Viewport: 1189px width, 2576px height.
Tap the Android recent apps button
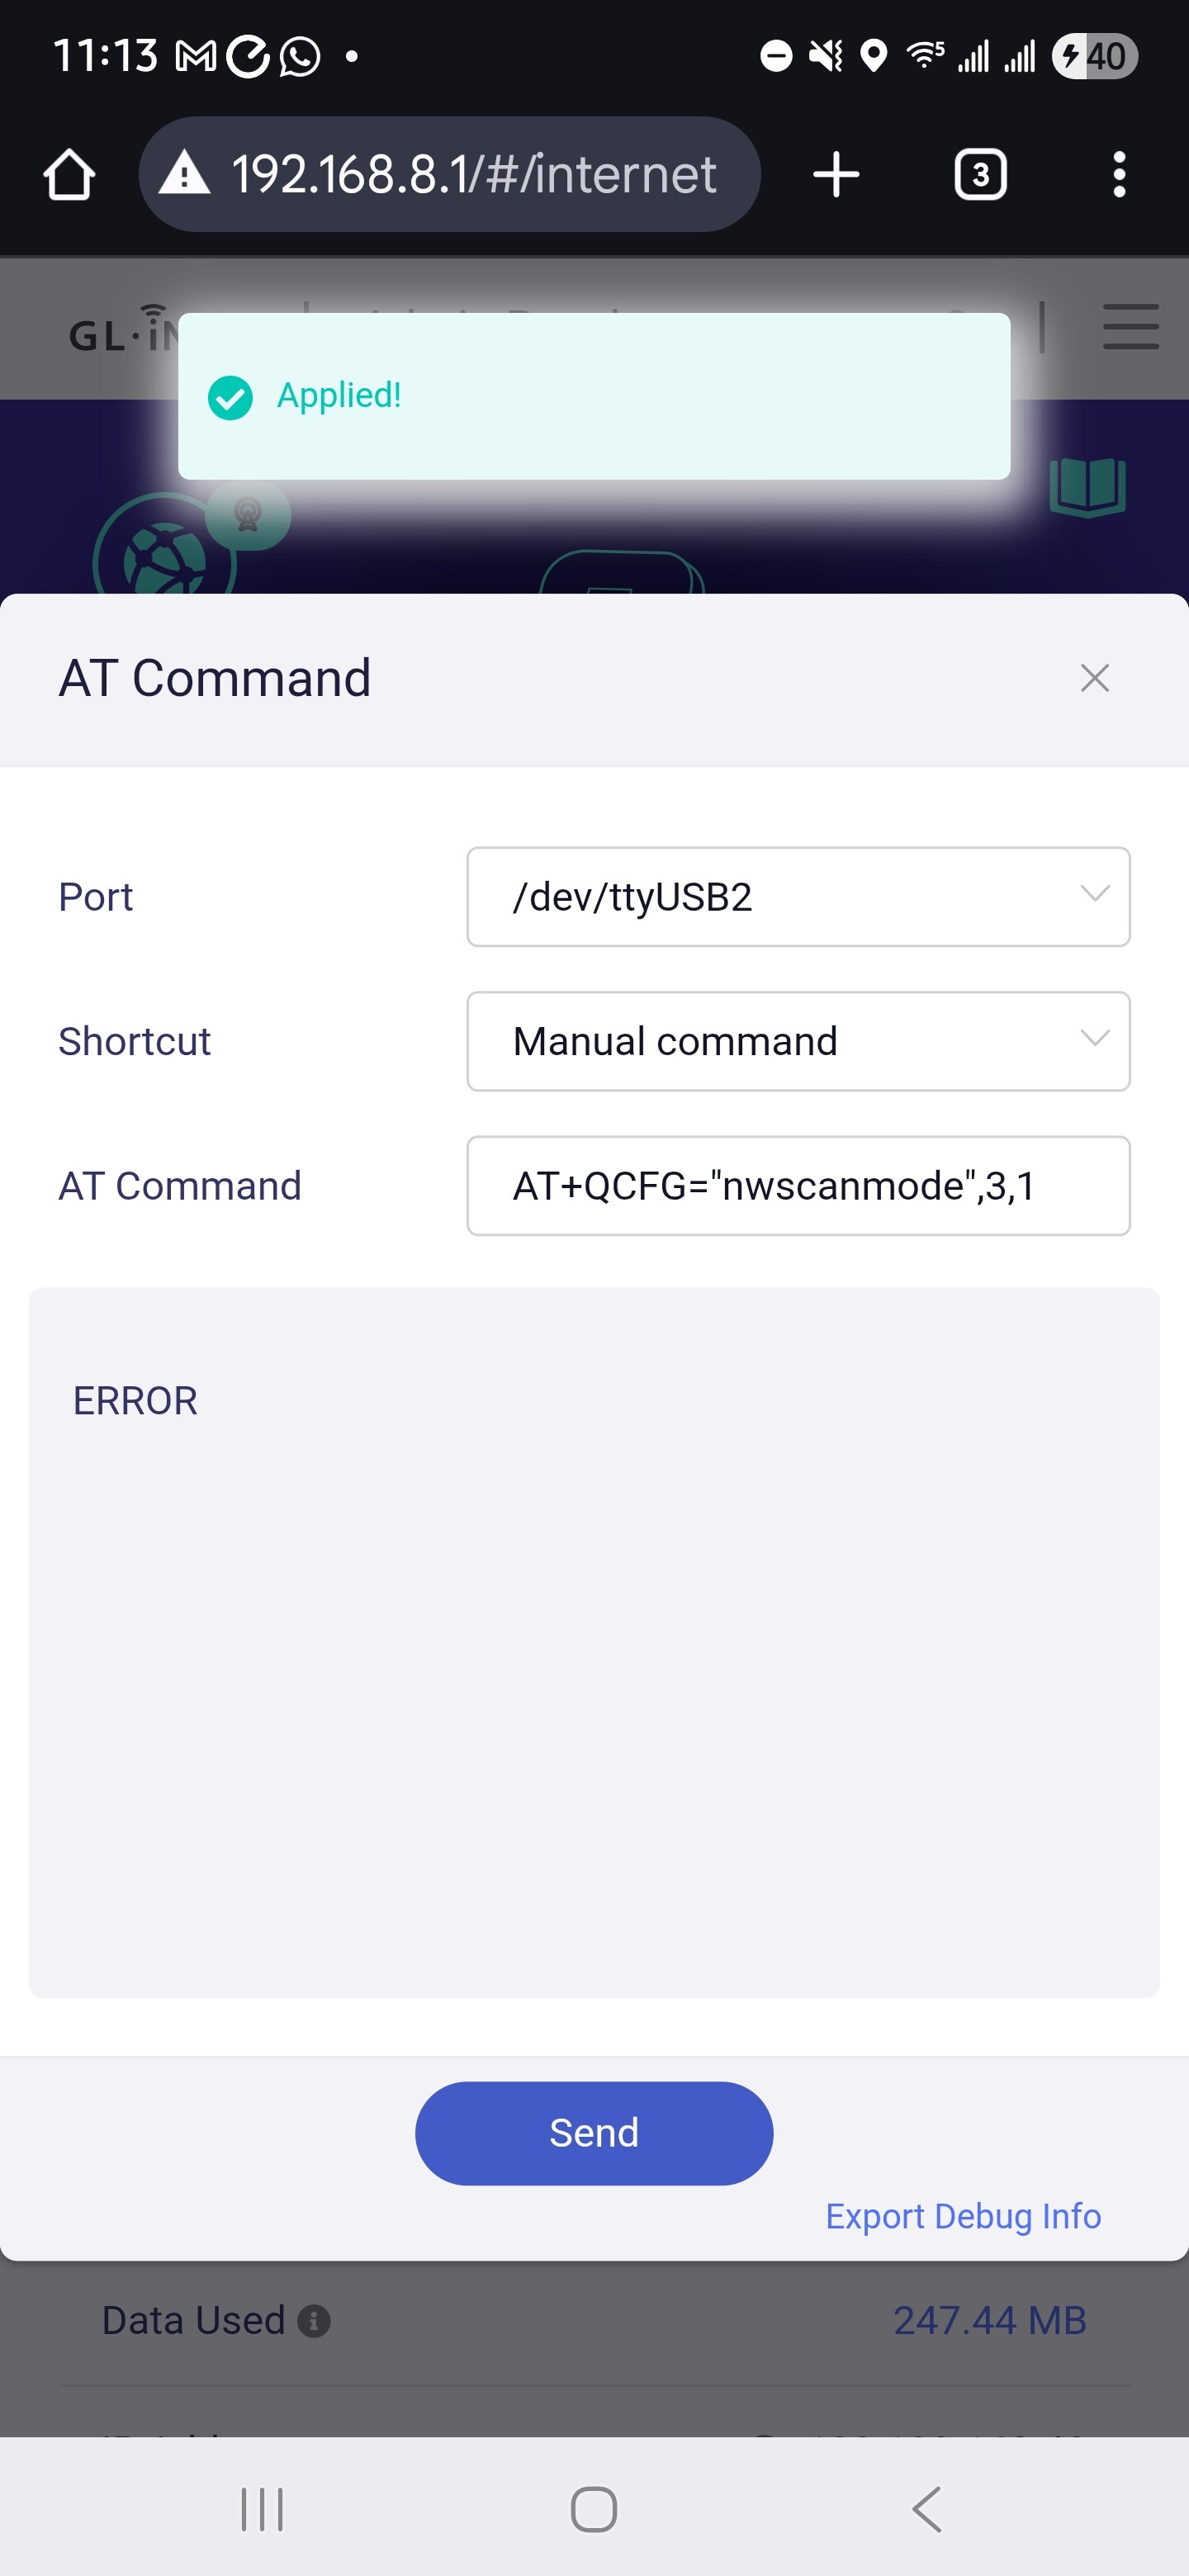pyautogui.click(x=262, y=2509)
